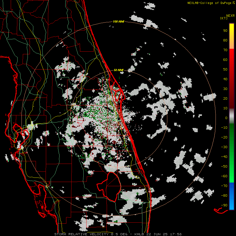Click the "17:58" timestamp
The image size is (236, 236).
click(x=176, y=234)
